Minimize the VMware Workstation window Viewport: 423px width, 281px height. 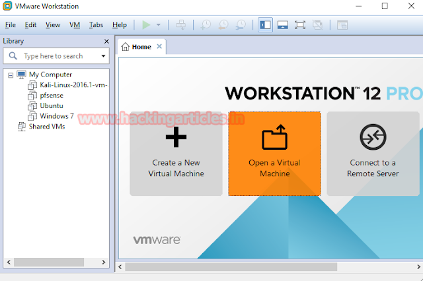358,6
